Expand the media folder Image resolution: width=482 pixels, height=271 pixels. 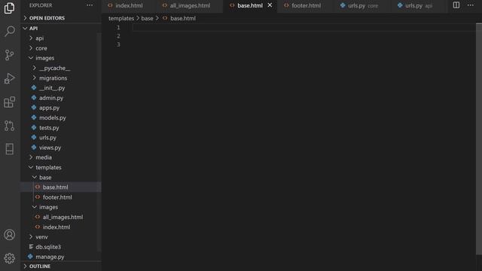click(x=61, y=157)
